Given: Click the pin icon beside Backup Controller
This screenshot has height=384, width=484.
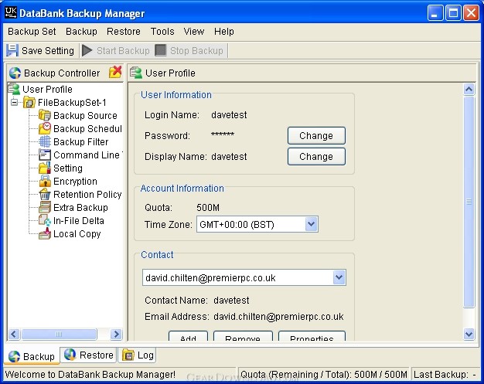Looking at the screenshot, I should coord(115,72).
